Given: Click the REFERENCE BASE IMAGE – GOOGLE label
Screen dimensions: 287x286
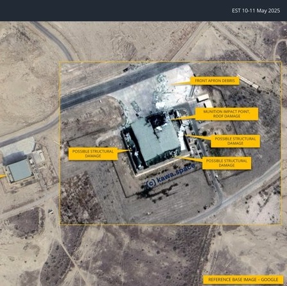Looking at the screenshot, I should (243, 280).
